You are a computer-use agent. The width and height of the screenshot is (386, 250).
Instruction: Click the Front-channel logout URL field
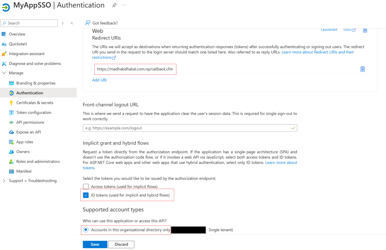190,128
